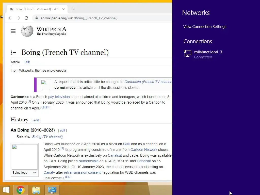
Task: Click 'From Wikipedia, the free encyclopedia' text
Action: 38,71
